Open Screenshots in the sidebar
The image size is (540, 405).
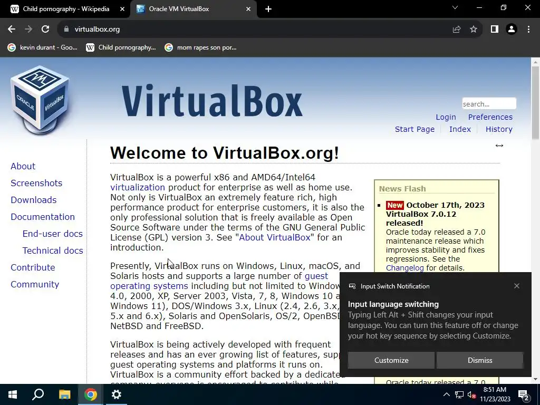[36, 183]
